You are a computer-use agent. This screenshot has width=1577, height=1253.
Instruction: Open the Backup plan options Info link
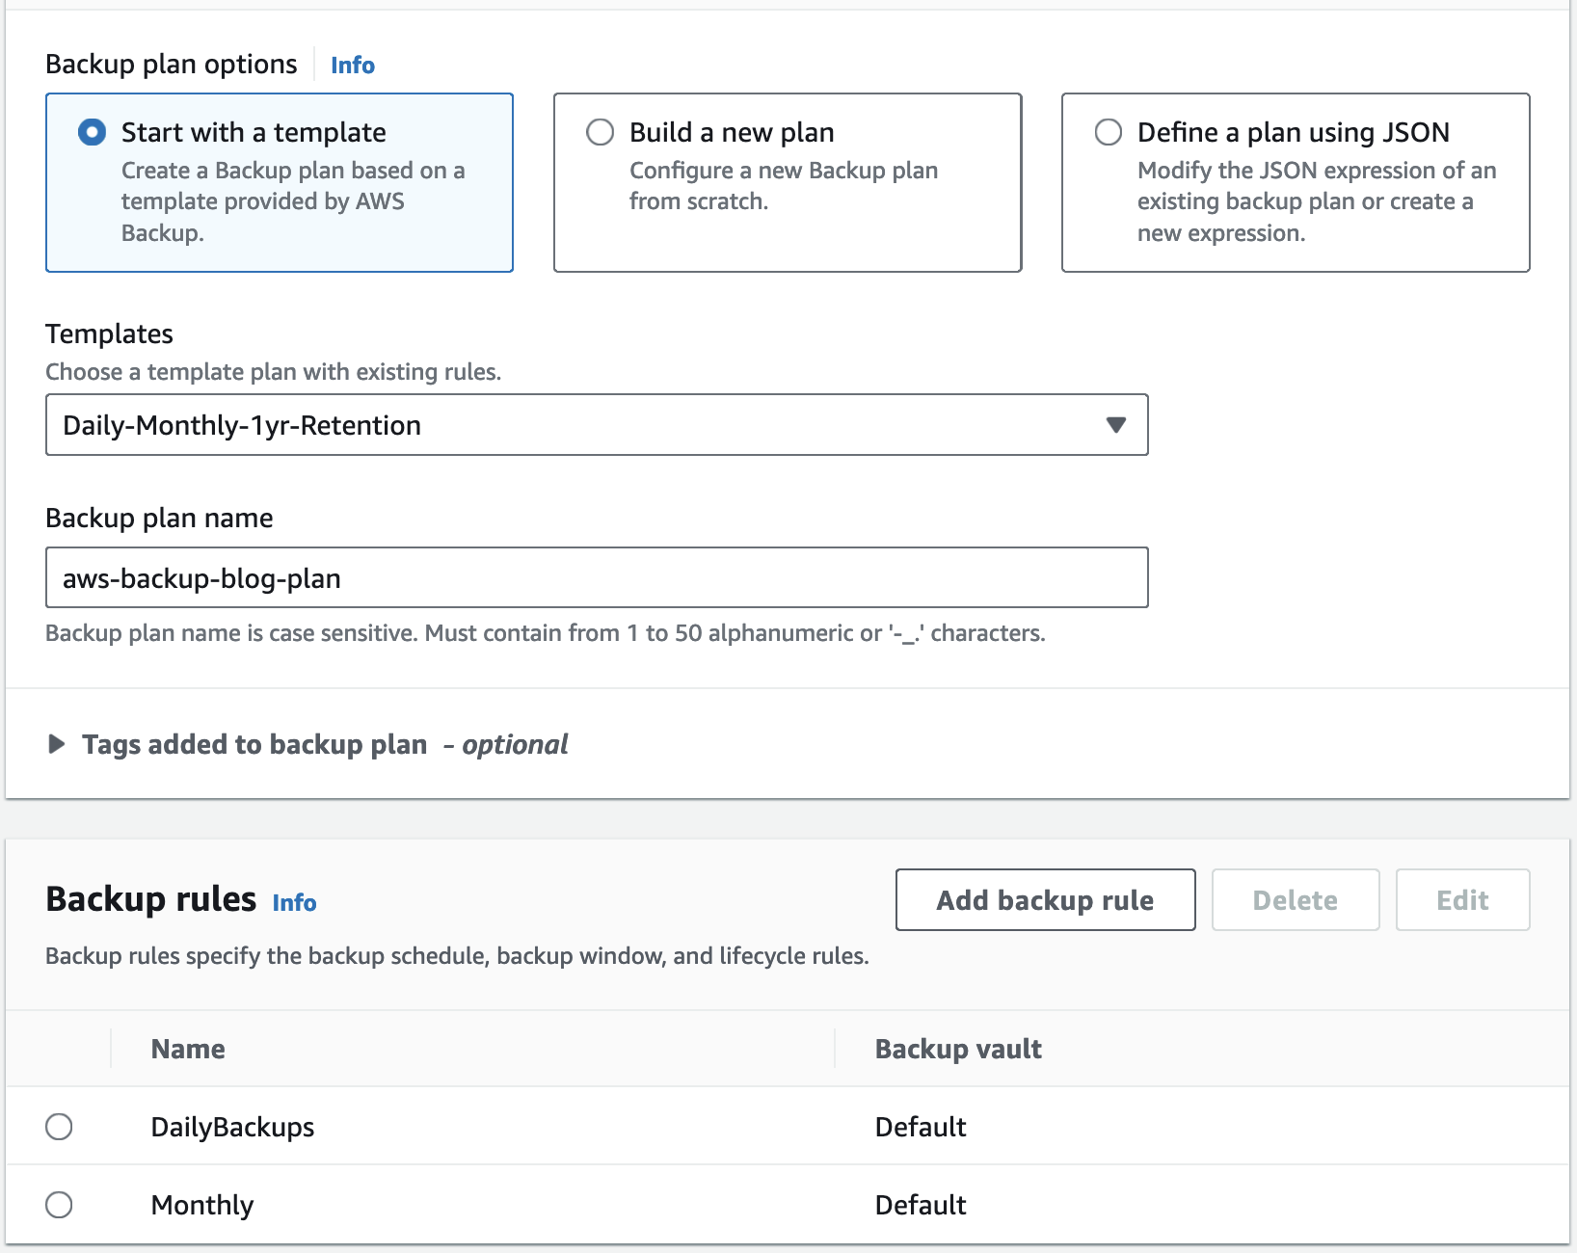point(352,66)
